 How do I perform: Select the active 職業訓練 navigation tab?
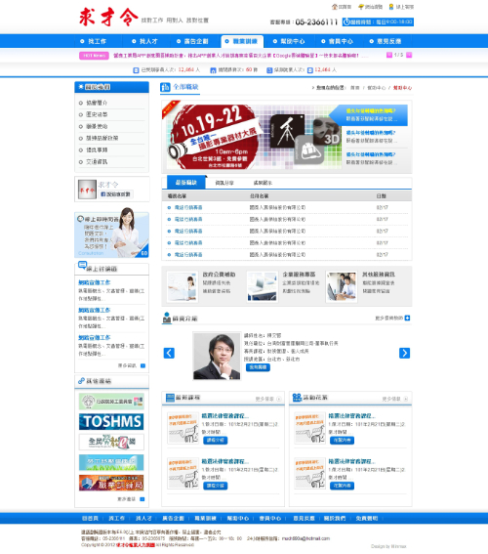[242, 41]
